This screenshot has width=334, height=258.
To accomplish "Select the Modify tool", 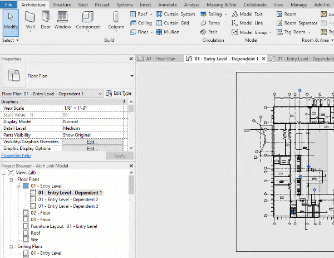I will (x=11, y=23).
